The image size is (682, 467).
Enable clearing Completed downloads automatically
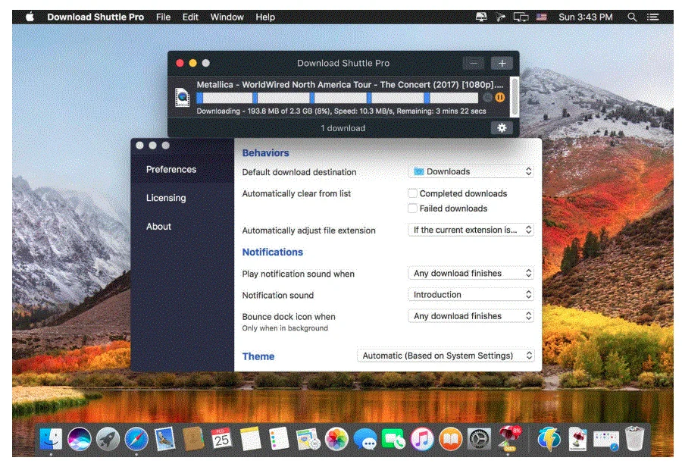tap(412, 193)
